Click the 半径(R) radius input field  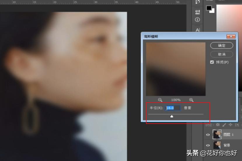[x=173, y=108]
